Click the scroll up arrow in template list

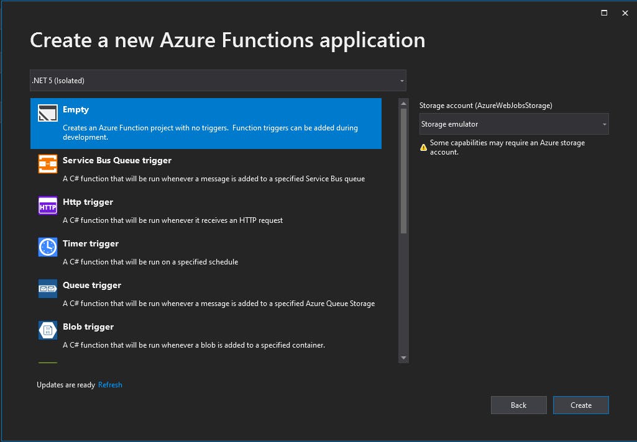pyautogui.click(x=403, y=104)
